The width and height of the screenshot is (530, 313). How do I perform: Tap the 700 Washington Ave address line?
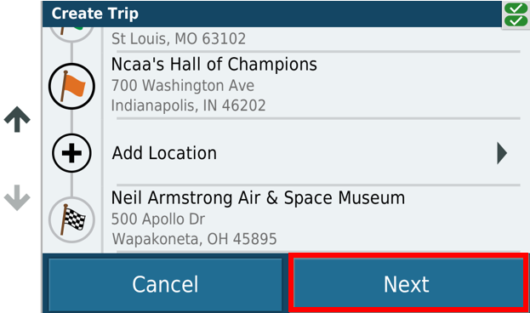point(183,85)
